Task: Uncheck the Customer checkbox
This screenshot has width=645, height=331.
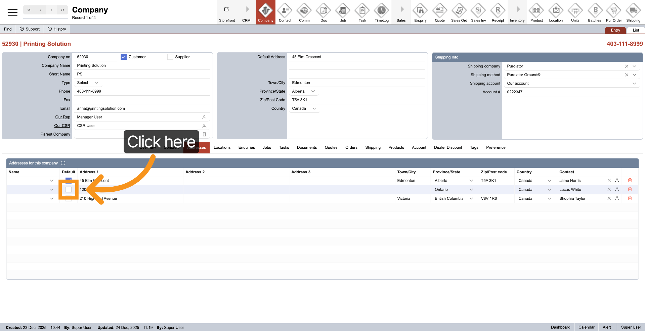Action: point(124,57)
